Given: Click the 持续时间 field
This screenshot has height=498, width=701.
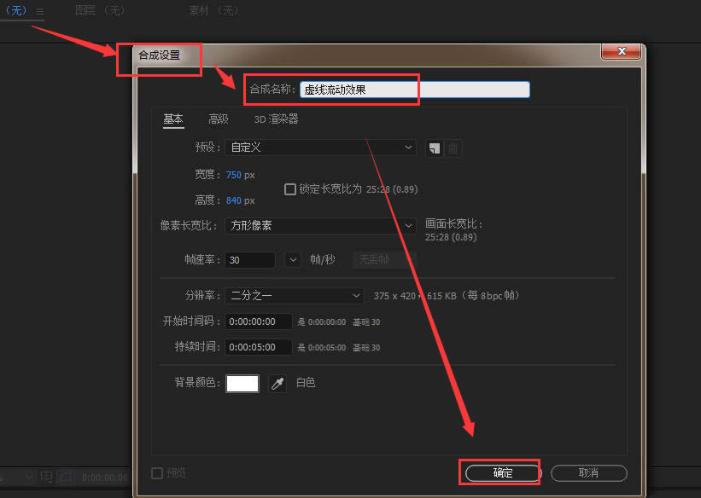Looking at the screenshot, I should point(259,347).
